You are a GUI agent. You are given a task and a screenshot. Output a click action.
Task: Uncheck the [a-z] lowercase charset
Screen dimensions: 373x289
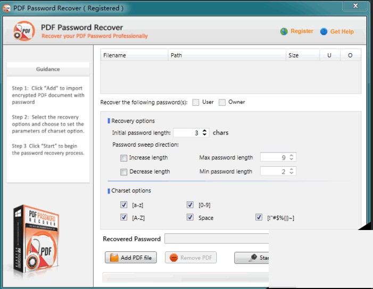coord(123,205)
